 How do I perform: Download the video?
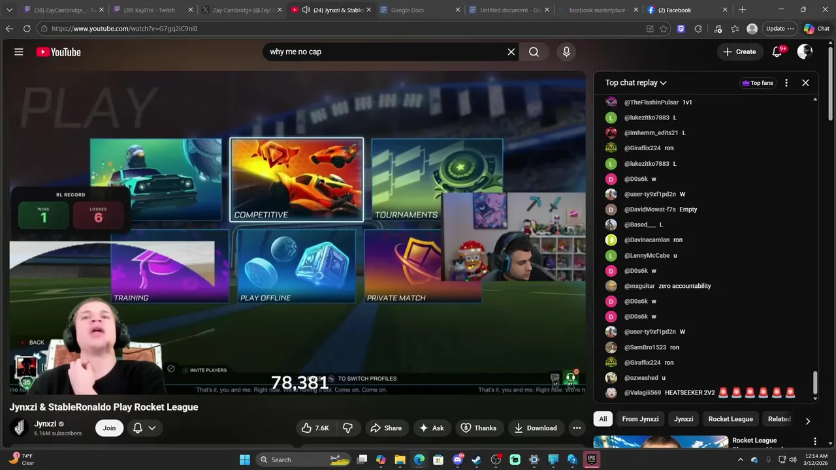pos(536,428)
